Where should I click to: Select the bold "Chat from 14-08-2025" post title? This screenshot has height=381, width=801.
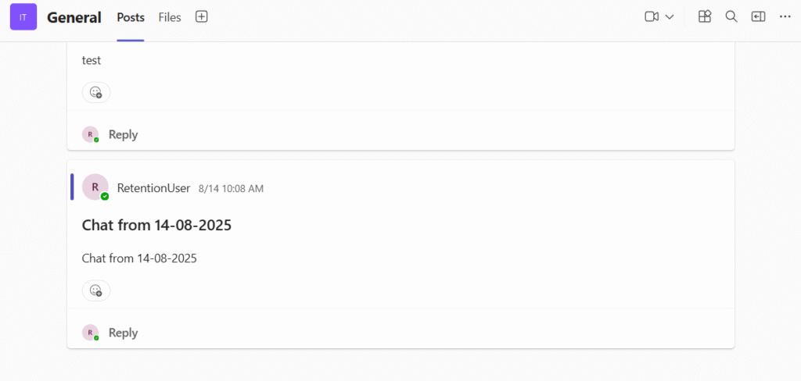tap(156, 226)
